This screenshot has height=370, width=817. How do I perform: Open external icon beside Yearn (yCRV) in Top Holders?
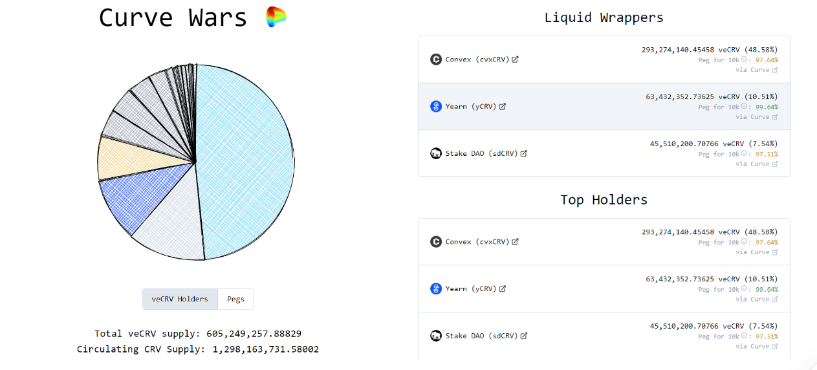[503, 289]
